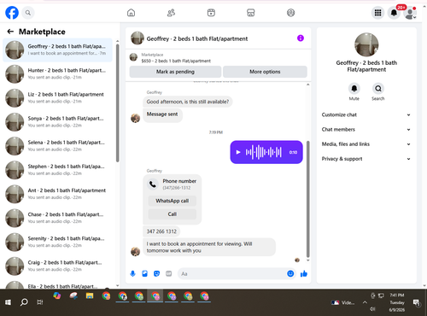Open the Marketplace storefront icon
The height and width of the screenshot is (316, 427).
(251, 13)
